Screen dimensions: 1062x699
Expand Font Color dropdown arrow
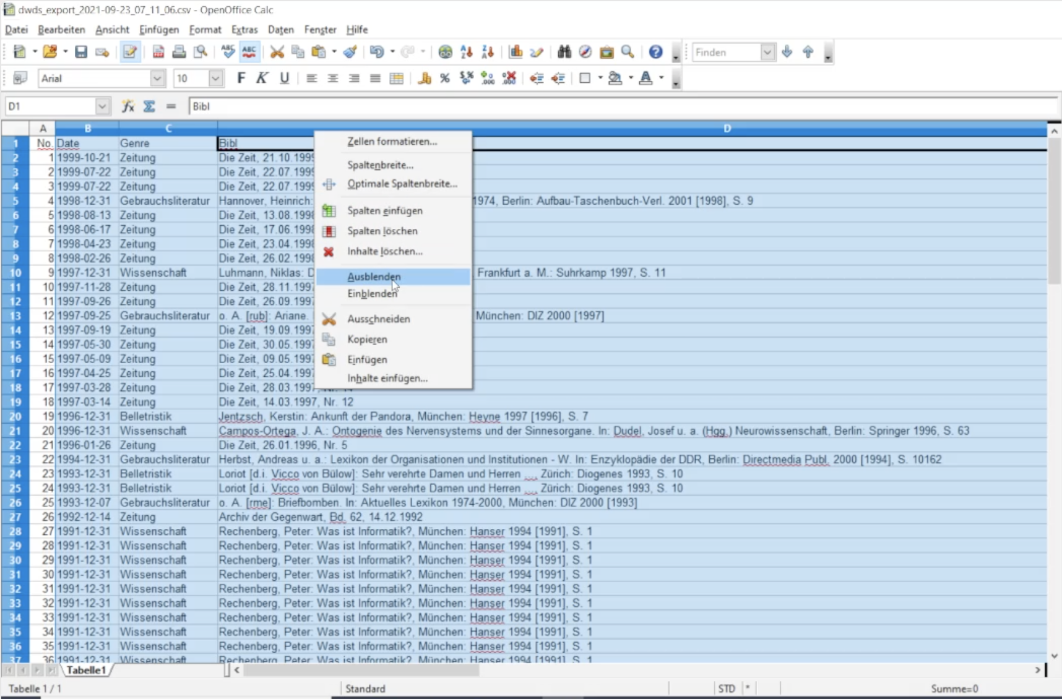(662, 78)
